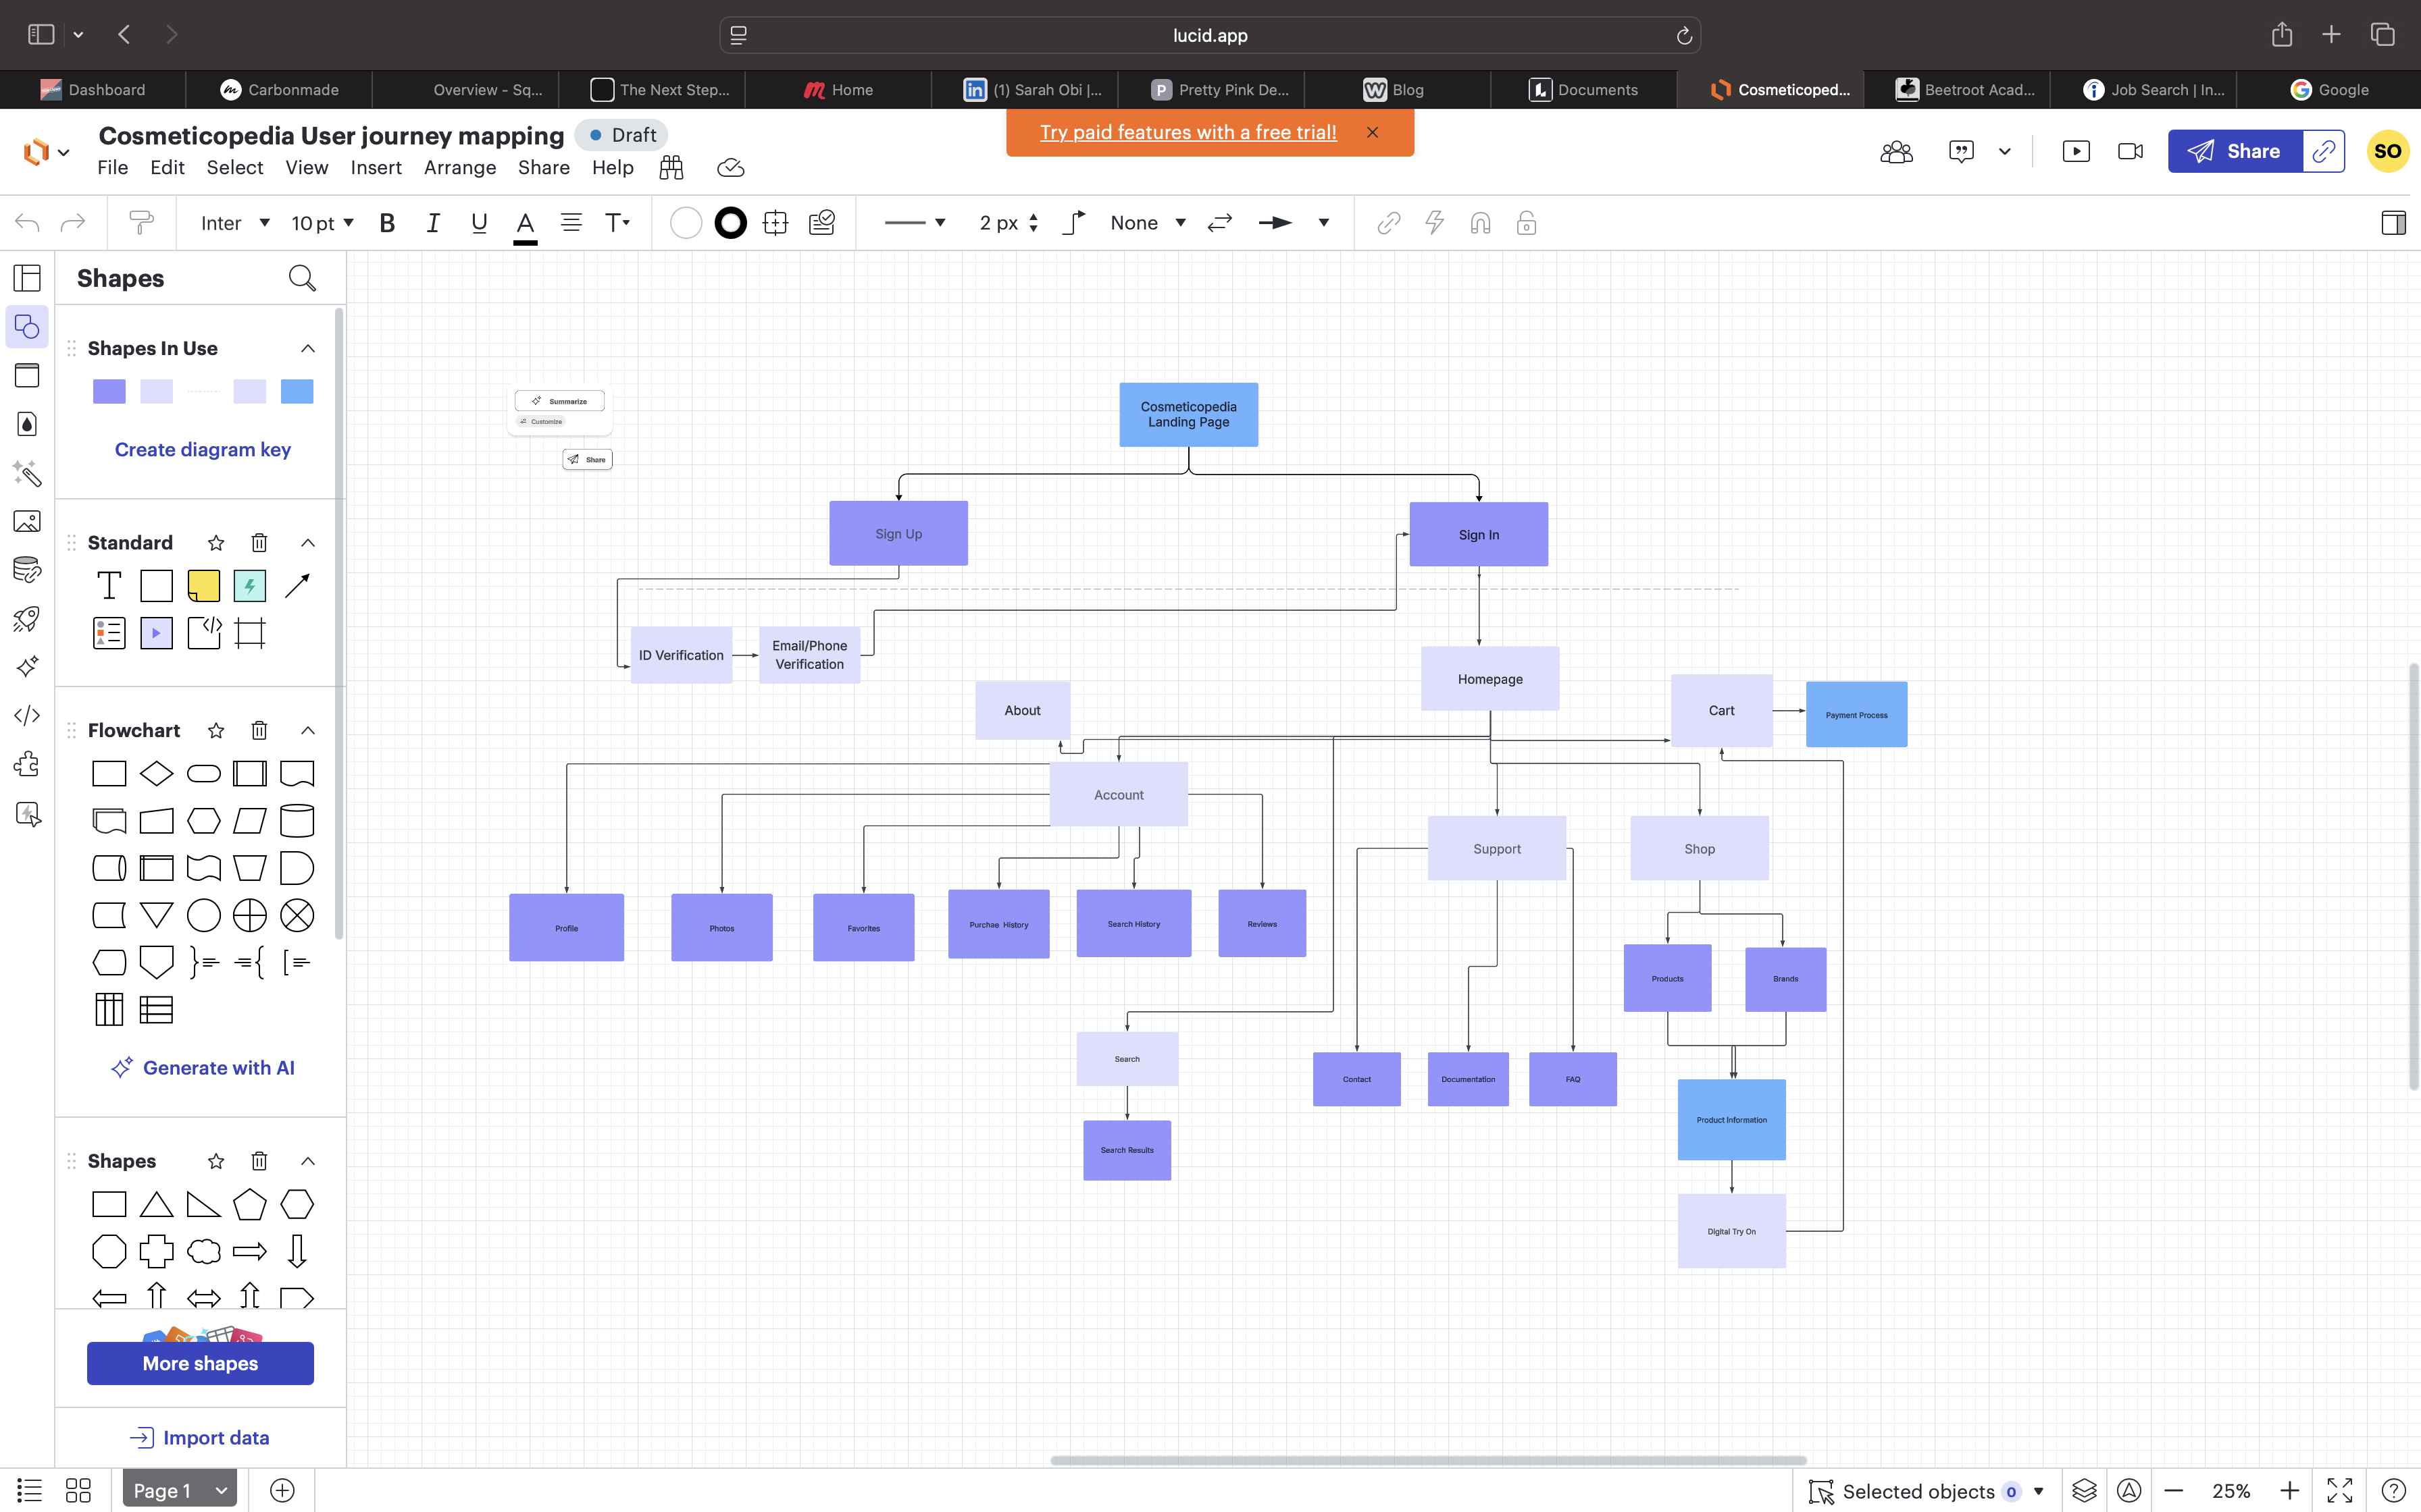Open the Arrange menu
The height and width of the screenshot is (1512, 2421).
459,168
